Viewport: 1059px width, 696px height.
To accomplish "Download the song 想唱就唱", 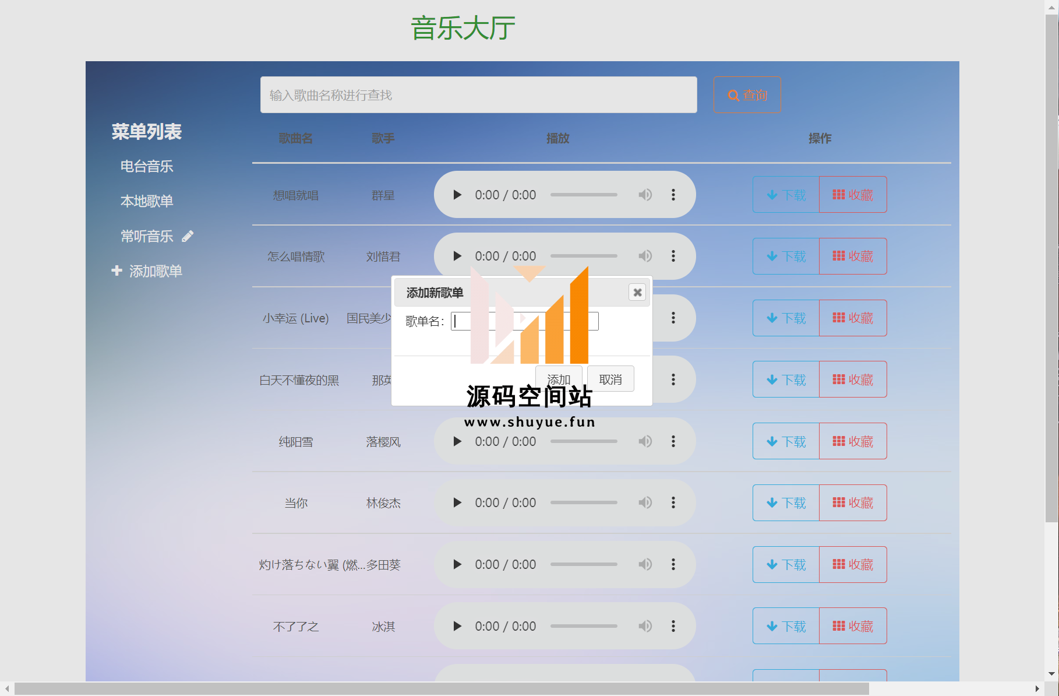I will pyautogui.click(x=786, y=195).
